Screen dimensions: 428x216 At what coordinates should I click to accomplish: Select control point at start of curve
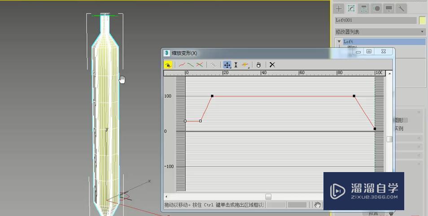click(185, 121)
